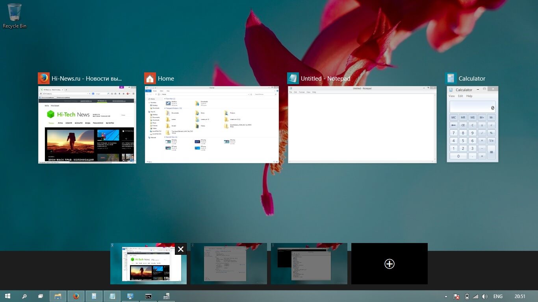The height and width of the screenshot is (302, 538).
Task: Open the ENG input language selector
Action: (x=498, y=296)
